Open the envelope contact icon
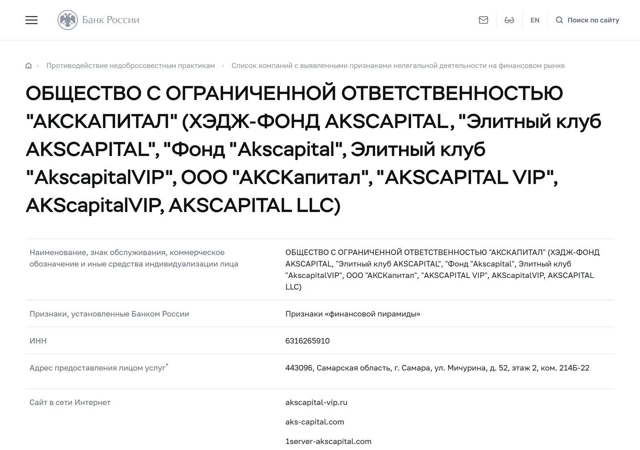The width and height of the screenshot is (640, 450). (483, 20)
